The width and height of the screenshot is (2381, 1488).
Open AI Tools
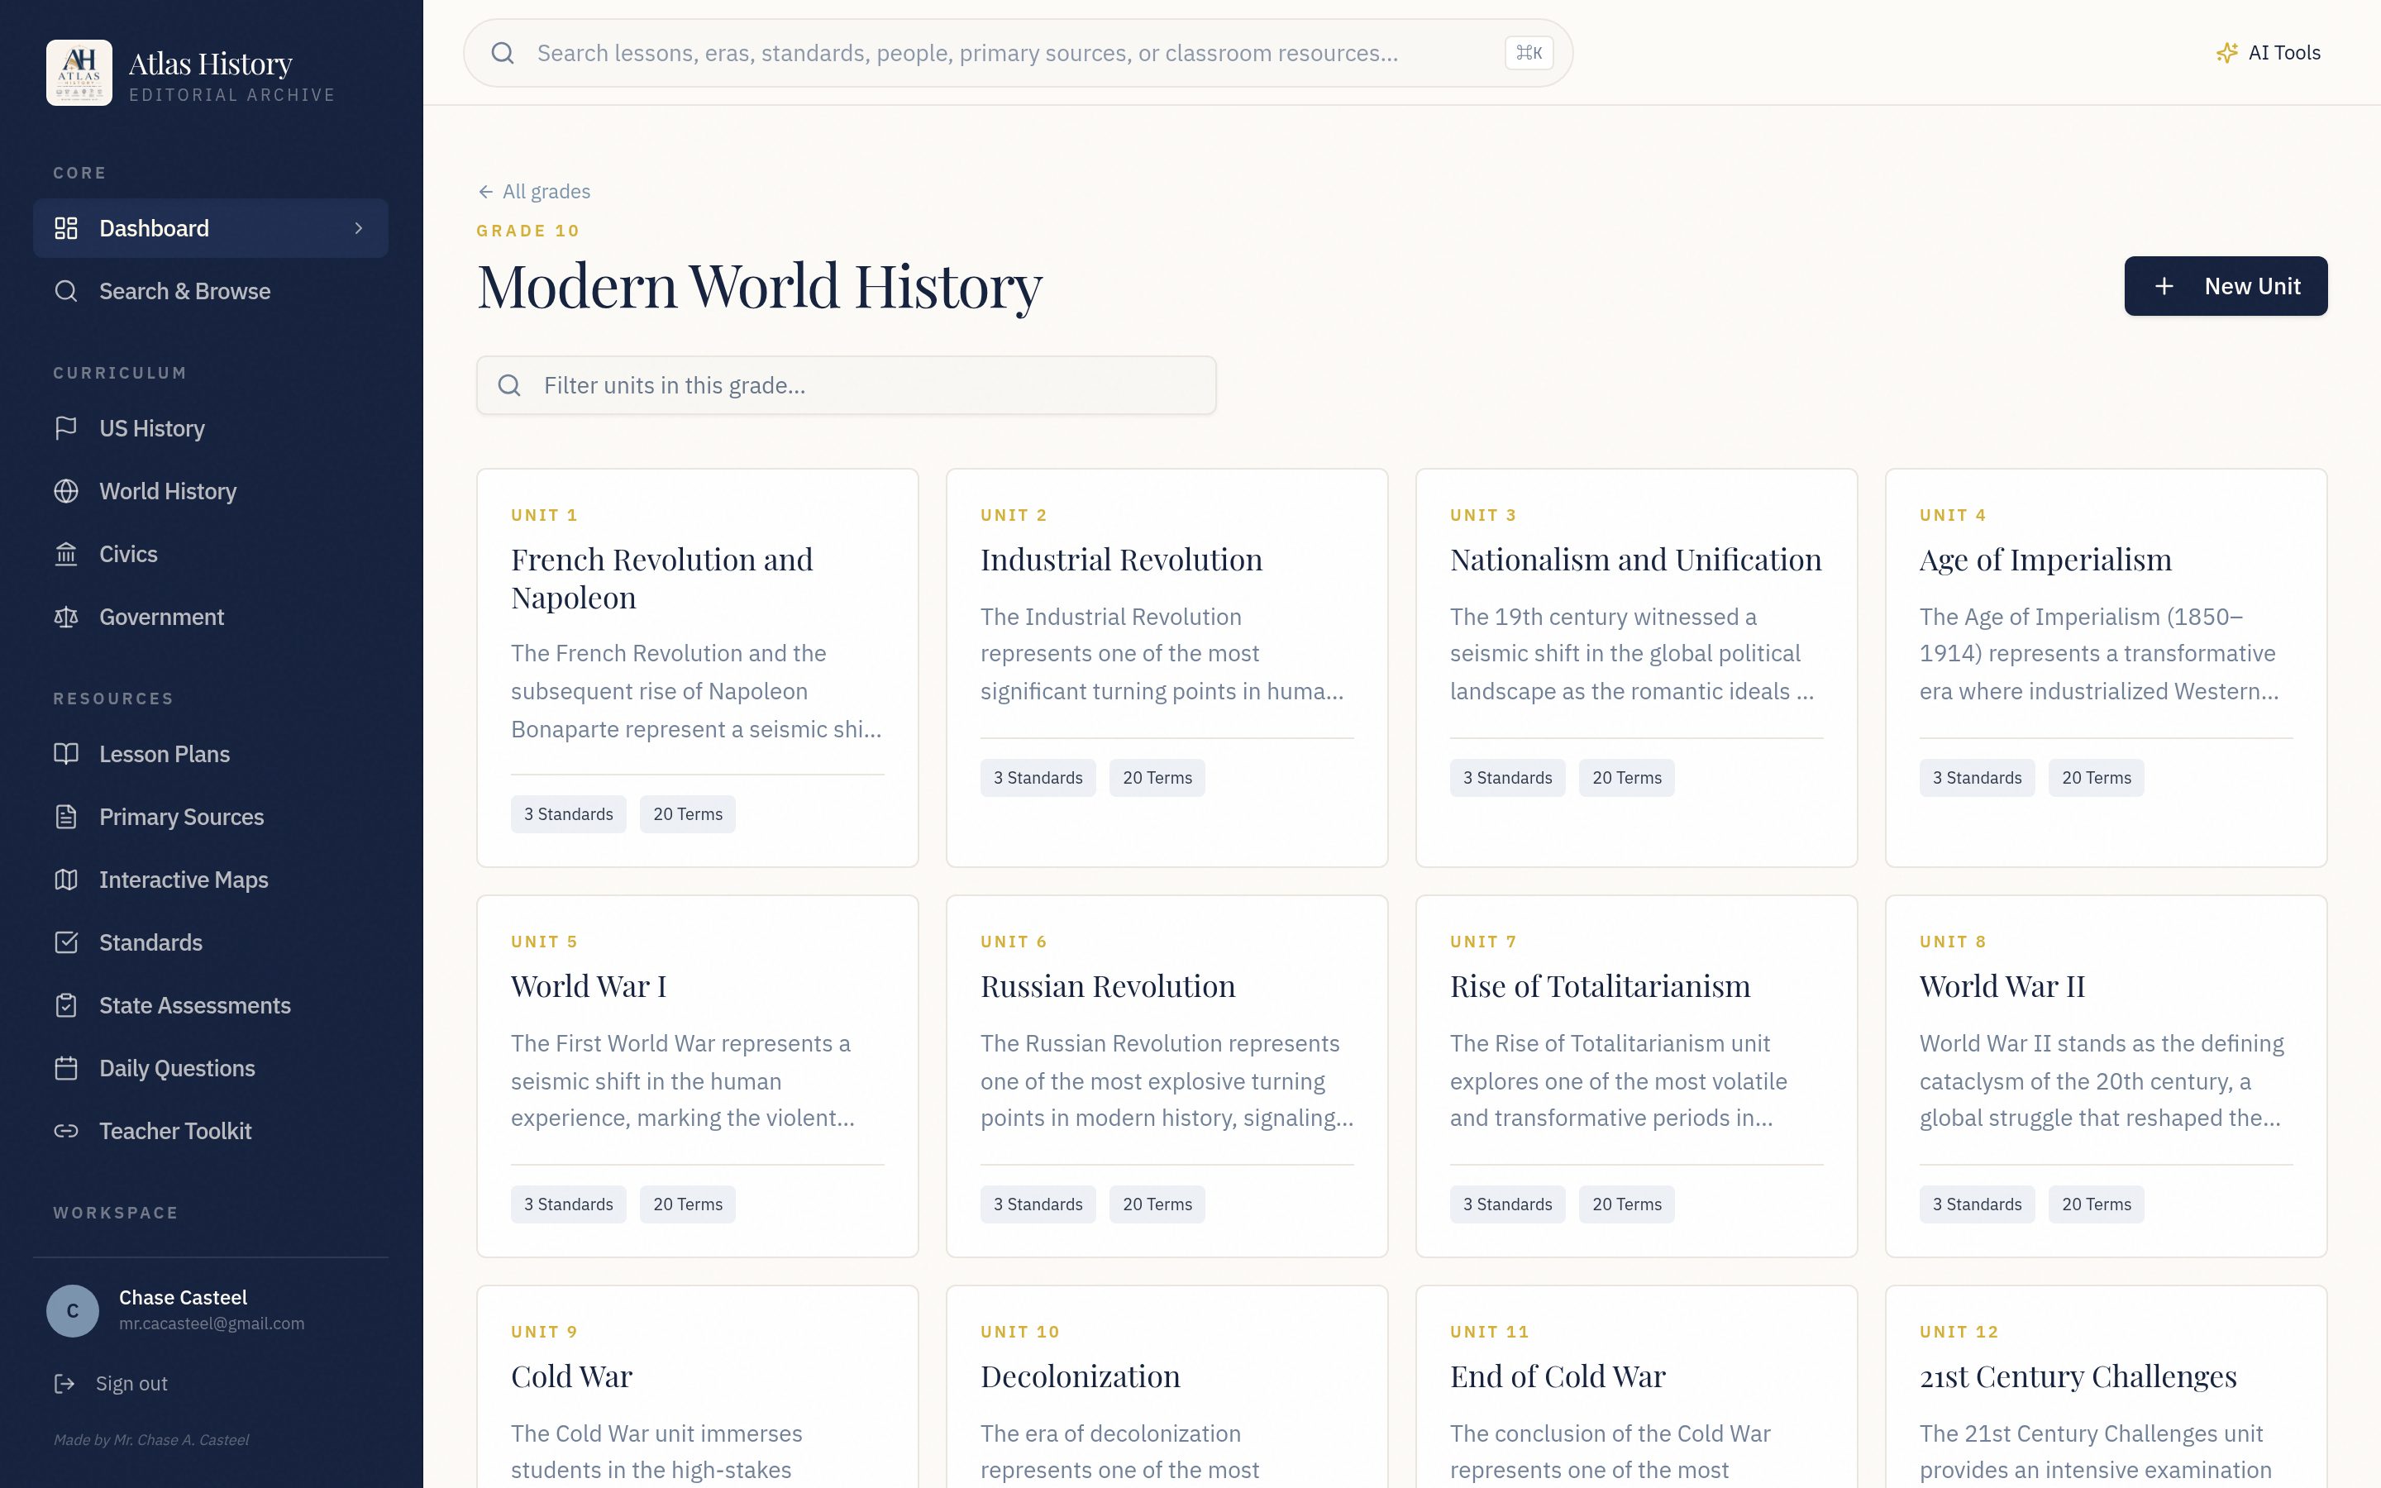(x=2268, y=53)
